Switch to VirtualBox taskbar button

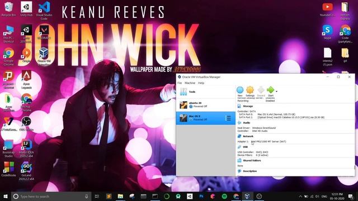(247, 196)
